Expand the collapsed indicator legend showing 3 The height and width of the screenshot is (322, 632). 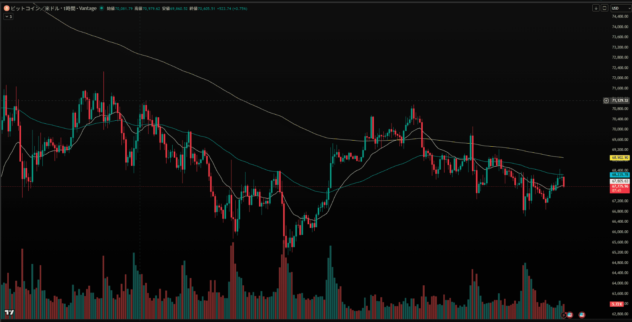[8, 16]
